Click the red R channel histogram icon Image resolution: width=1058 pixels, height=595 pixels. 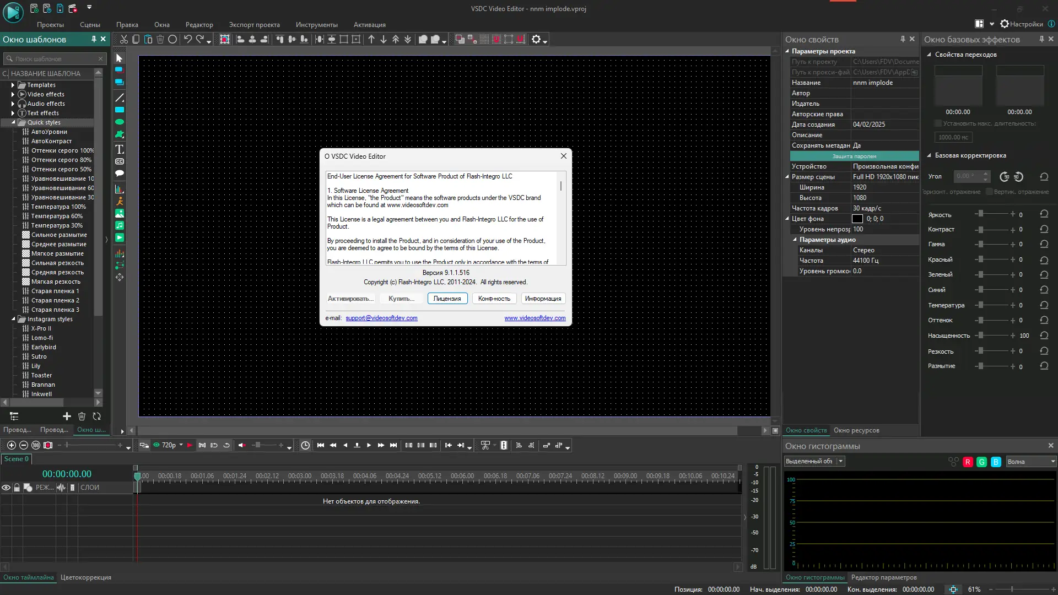[968, 462]
